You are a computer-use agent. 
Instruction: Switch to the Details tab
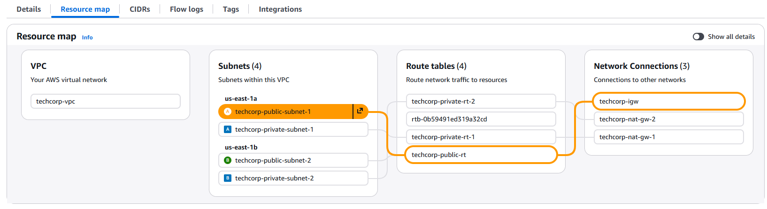[29, 9]
